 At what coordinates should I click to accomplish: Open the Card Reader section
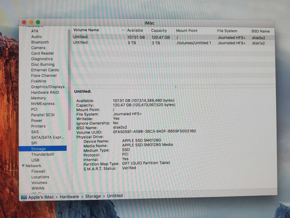click(42, 53)
